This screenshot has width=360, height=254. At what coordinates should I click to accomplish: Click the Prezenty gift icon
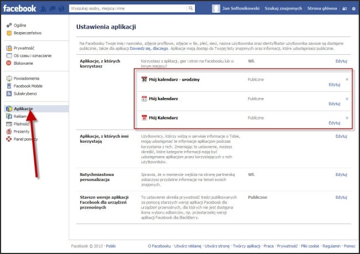(x=9, y=132)
